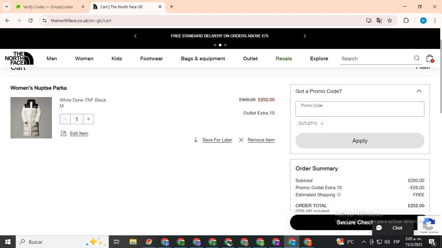This screenshot has height=248, width=442.
Task: Click the browser address bar URL
Action: tap(81, 21)
